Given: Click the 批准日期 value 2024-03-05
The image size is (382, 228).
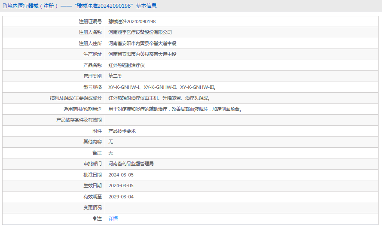Looking at the screenshot, I should [121, 175].
